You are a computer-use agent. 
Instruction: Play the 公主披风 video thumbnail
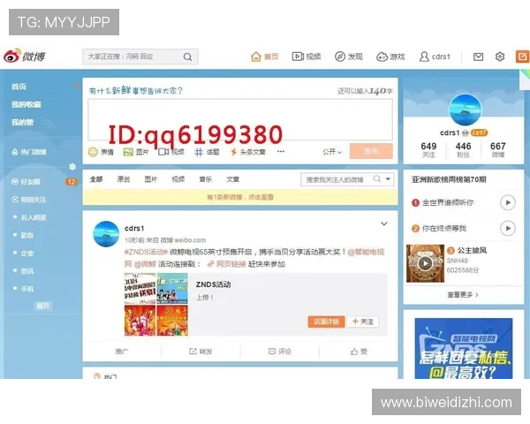(425, 263)
